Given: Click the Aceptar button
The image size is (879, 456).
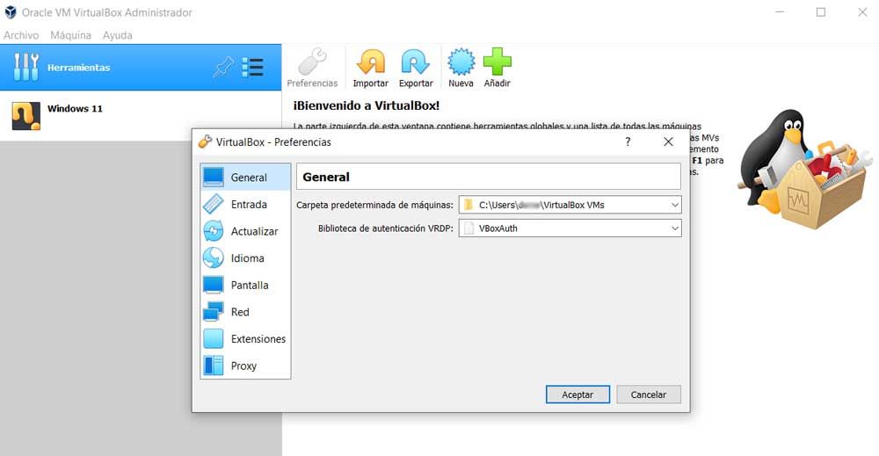Looking at the screenshot, I should point(578,394).
